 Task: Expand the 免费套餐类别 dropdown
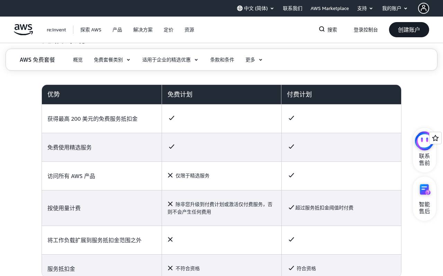[x=112, y=60]
